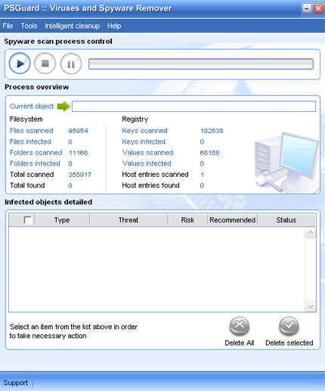Close the PSGuard window
The height and width of the screenshot is (391, 325).
[318, 8]
